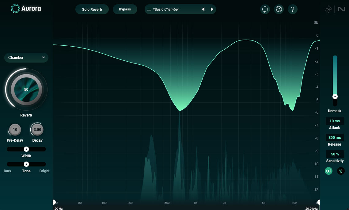Click the Native Instruments logo icon

(341, 9)
